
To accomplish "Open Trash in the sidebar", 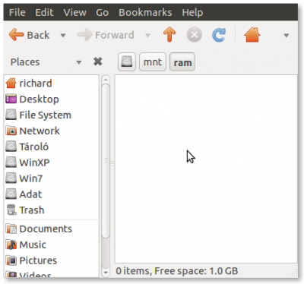I will [52, 210].
